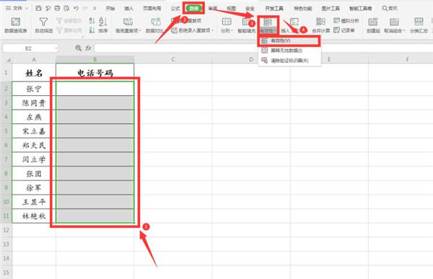433x279 pixels.
Task: Select row 1 header
Action: coord(6,73)
